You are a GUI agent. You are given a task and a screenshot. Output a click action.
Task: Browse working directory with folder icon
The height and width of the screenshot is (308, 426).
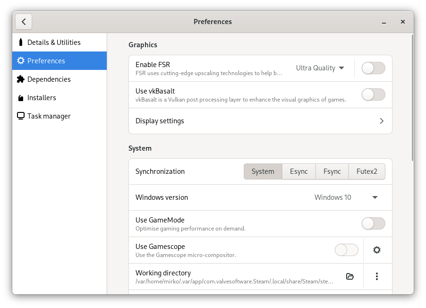tap(350, 276)
